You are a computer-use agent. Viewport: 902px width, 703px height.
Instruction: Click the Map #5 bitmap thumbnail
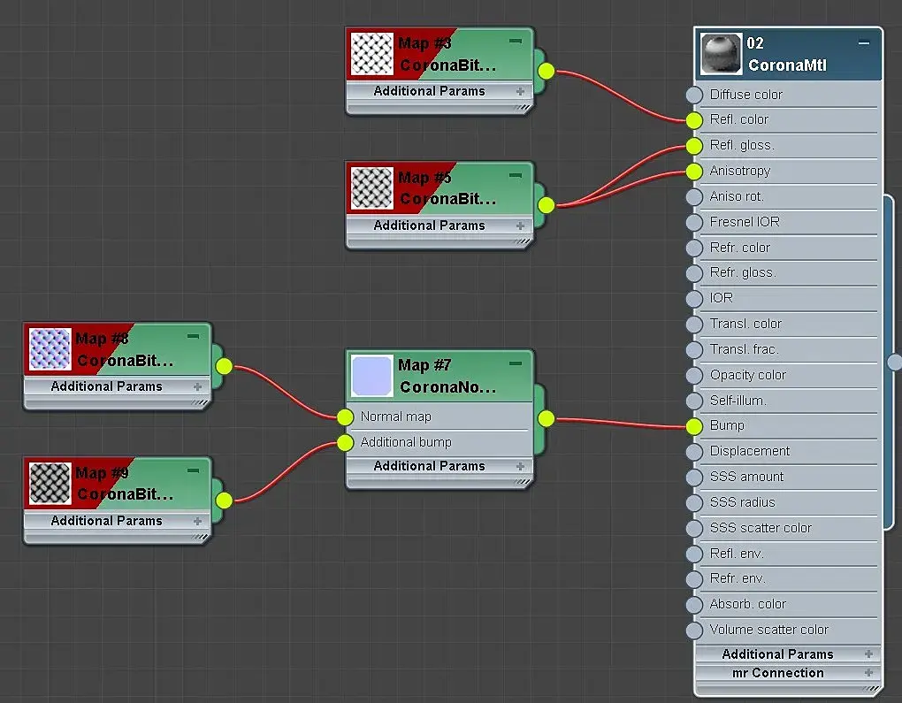(371, 188)
